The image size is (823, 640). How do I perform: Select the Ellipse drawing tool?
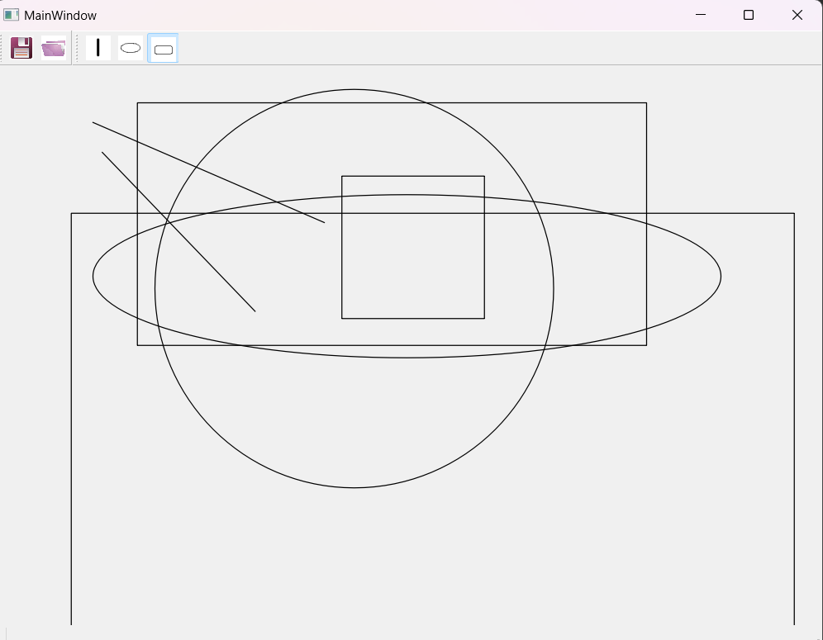click(131, 48)
